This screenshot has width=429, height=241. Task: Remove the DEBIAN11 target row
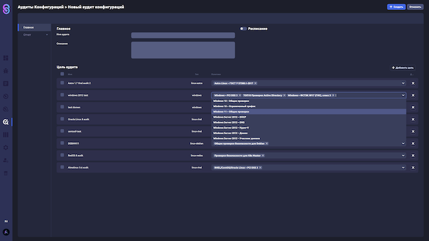click(413, 144)
